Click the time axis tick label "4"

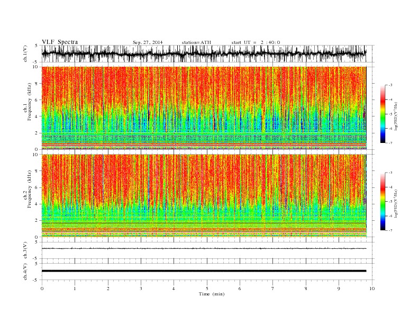(x=174, y=289)
